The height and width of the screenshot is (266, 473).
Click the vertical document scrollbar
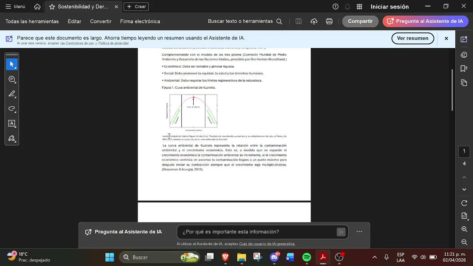[452, 90]
